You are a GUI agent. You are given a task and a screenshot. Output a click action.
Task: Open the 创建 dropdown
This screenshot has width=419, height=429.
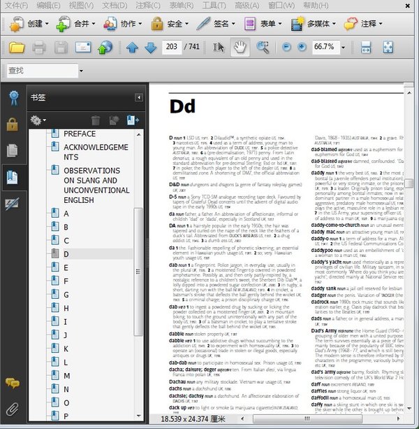(x=29, y=24)
